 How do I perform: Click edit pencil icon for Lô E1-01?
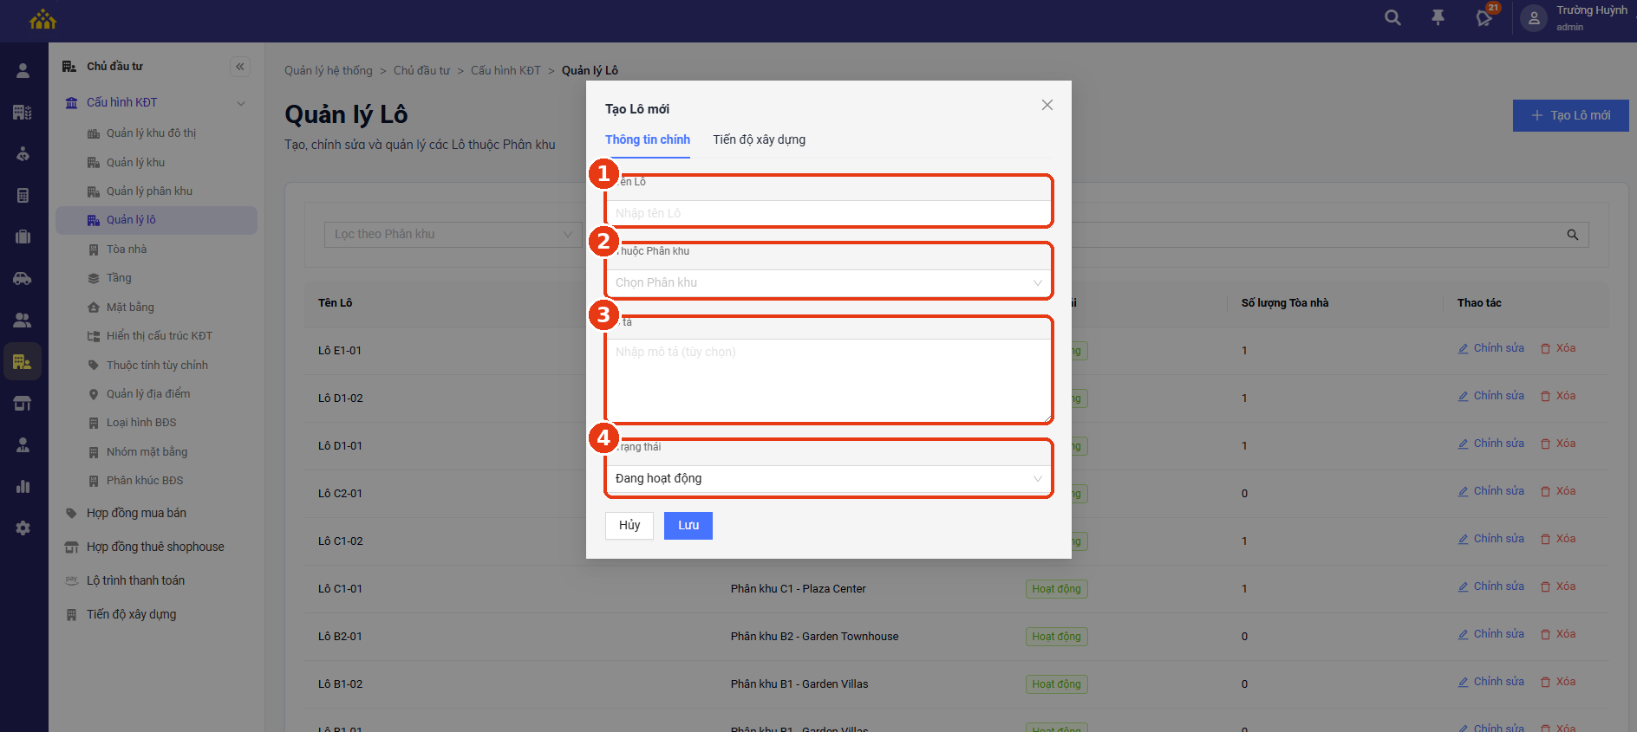click(x=1463, y=348)
